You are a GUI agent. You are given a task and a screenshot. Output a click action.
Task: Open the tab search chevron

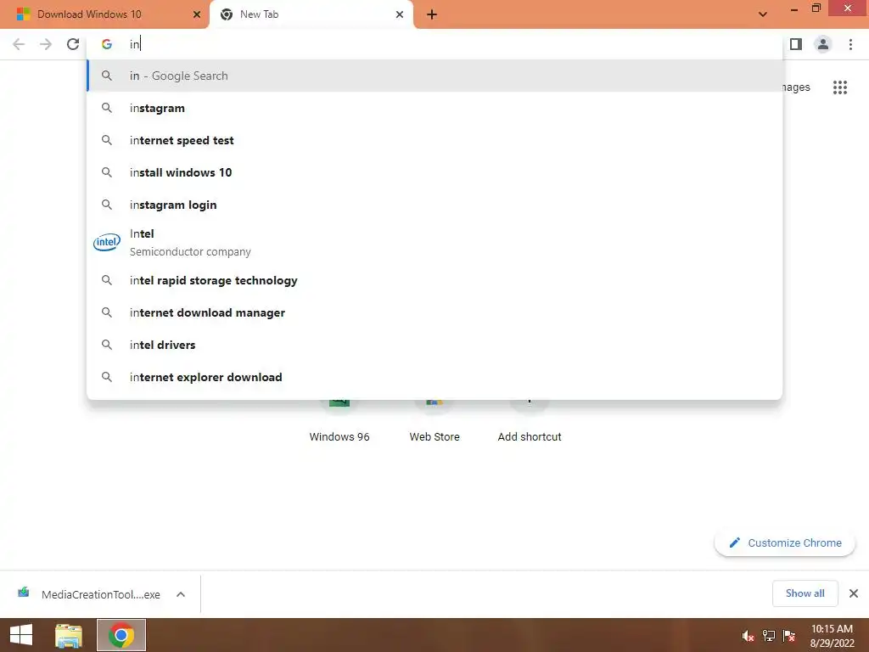(x=763, y=14)
